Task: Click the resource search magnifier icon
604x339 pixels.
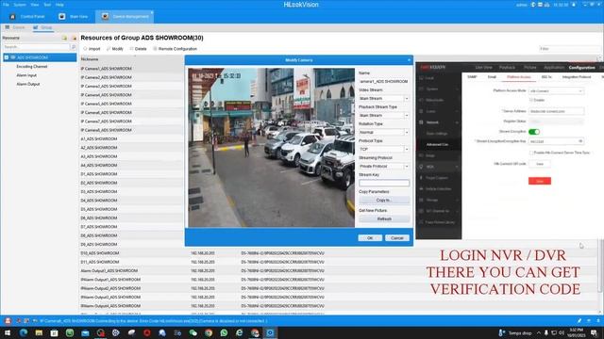Action: pos(74,47)
